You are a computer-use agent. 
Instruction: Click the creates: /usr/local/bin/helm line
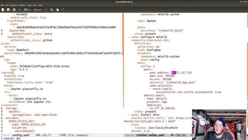(156, 128)
